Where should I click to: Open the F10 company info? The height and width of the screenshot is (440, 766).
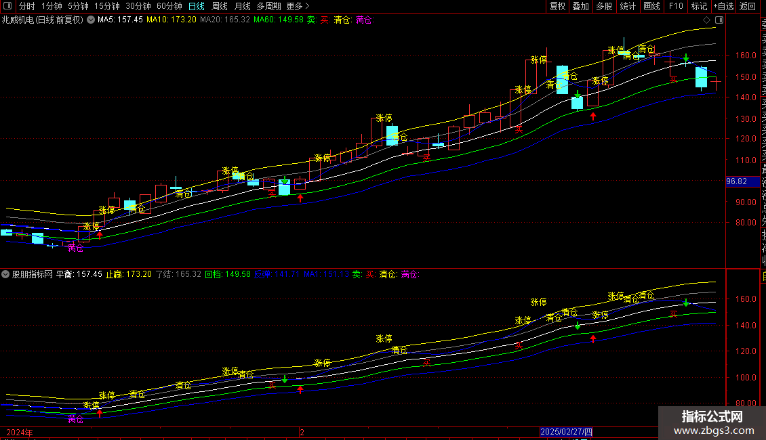tap(676, 6)
